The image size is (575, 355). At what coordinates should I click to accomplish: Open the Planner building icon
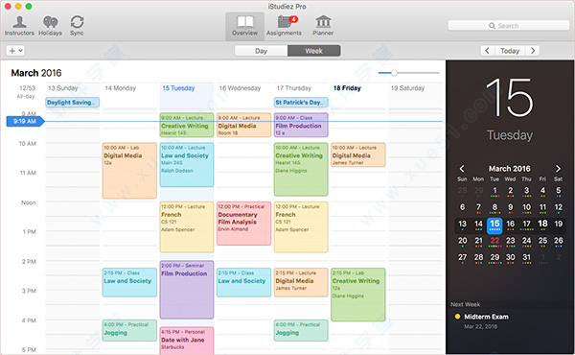(323, 25)
